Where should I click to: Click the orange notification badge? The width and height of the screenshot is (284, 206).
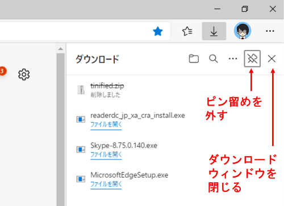click(x=2, y=72)
